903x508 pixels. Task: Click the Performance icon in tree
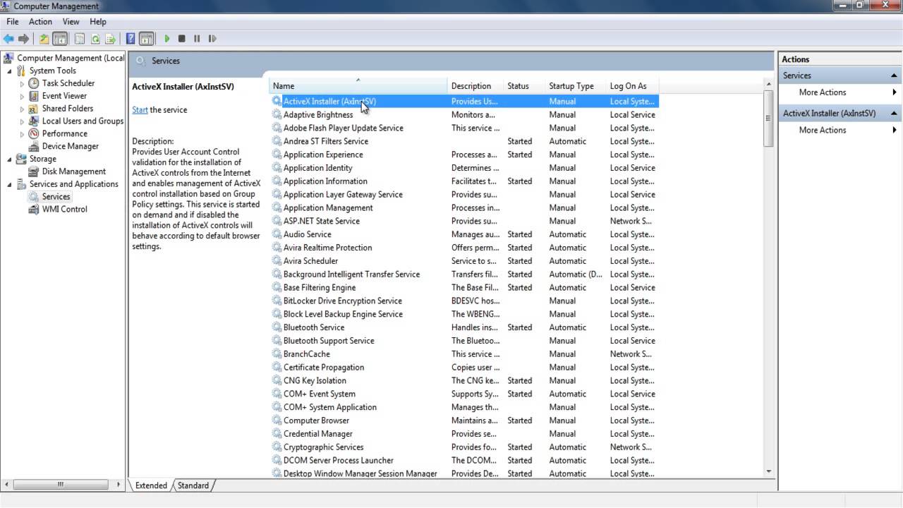34,133
